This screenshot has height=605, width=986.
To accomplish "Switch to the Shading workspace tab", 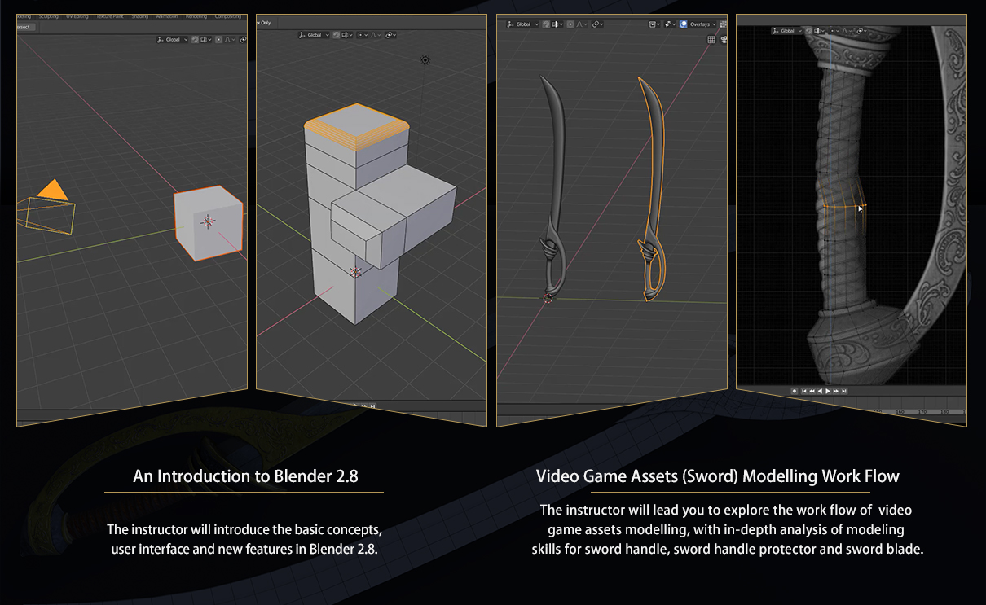I will click(x=139, y=16).
